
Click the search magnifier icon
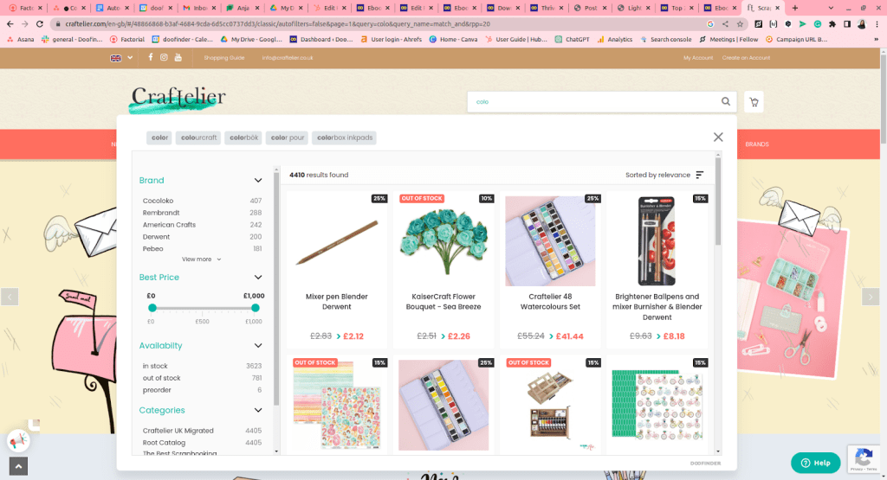[726, 102]
